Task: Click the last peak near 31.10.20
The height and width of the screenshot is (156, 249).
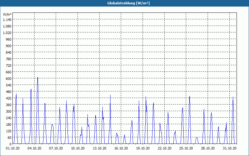Action: (233, 97)
